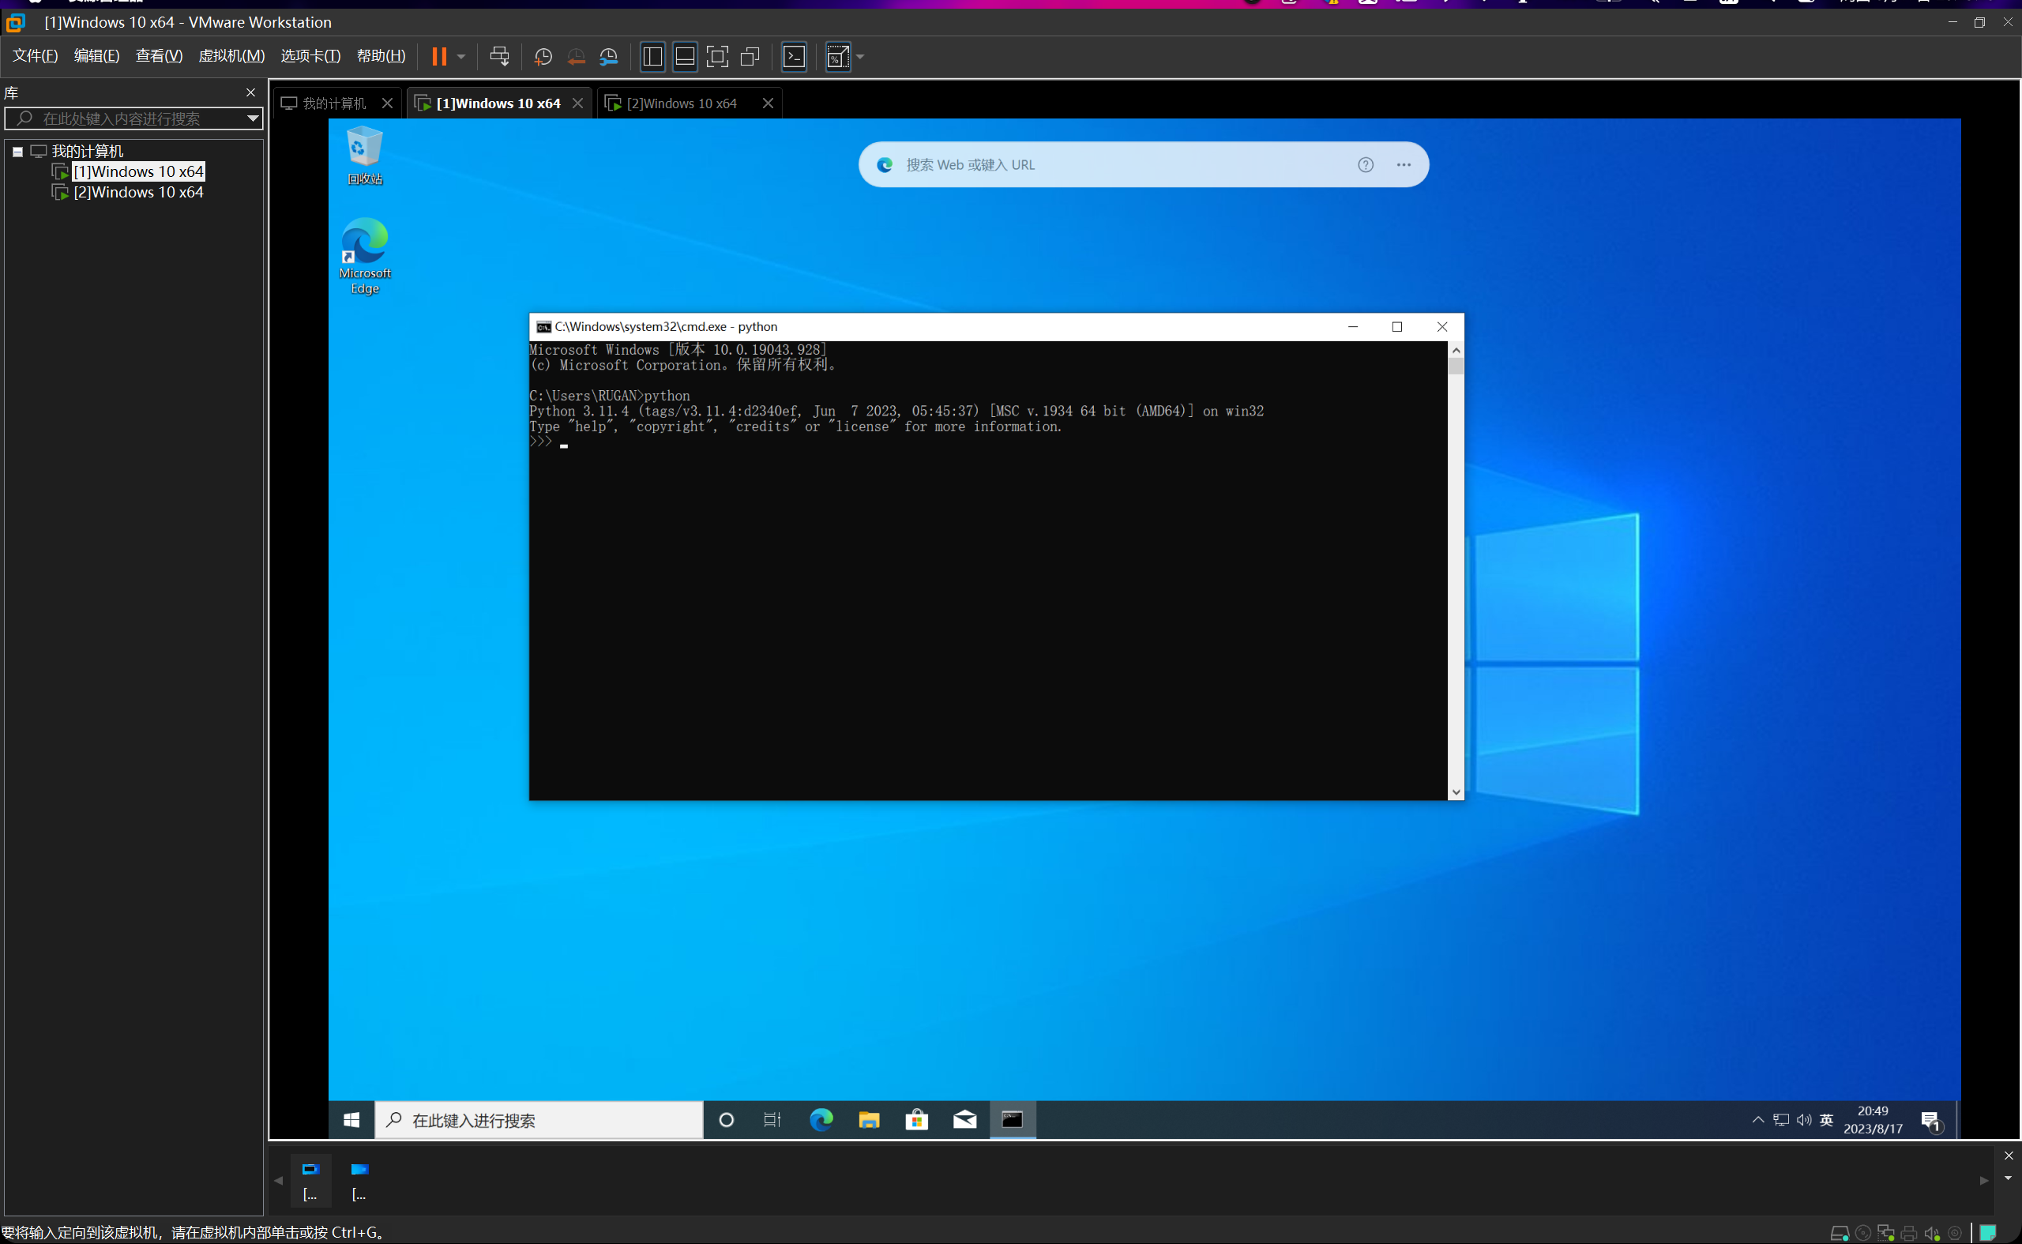Image resolution: width=2022 pixels, height=1244 pixels.
Task: Collapse the 我的计算机 tree node
Action: 17,152
